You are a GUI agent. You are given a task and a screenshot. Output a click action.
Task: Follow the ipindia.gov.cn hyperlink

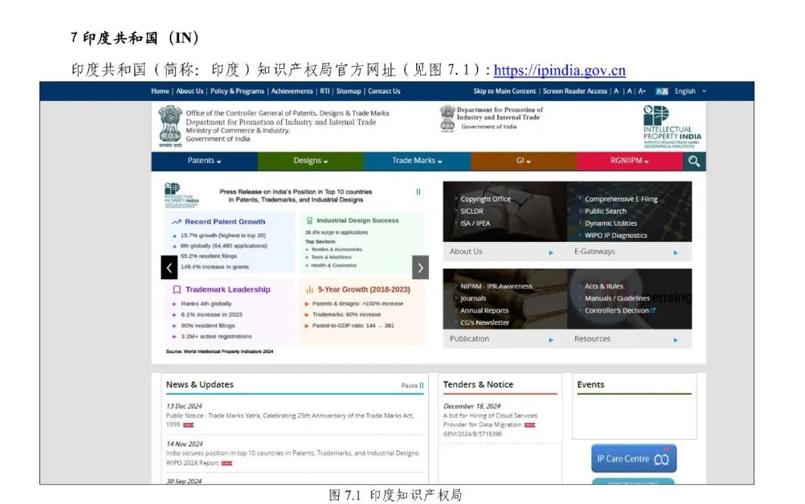[x=559, y=70]
